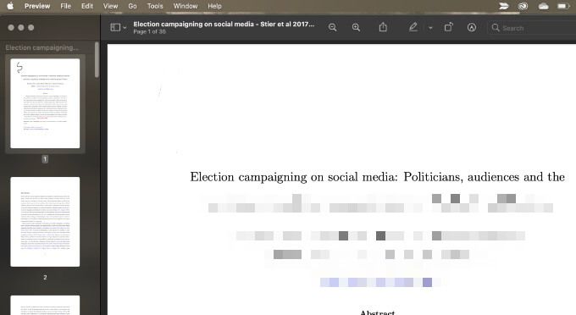Select the Highlight pen tool
This screenshot has height=315, width=576.
pyautogui.click(x=413, y=27)
